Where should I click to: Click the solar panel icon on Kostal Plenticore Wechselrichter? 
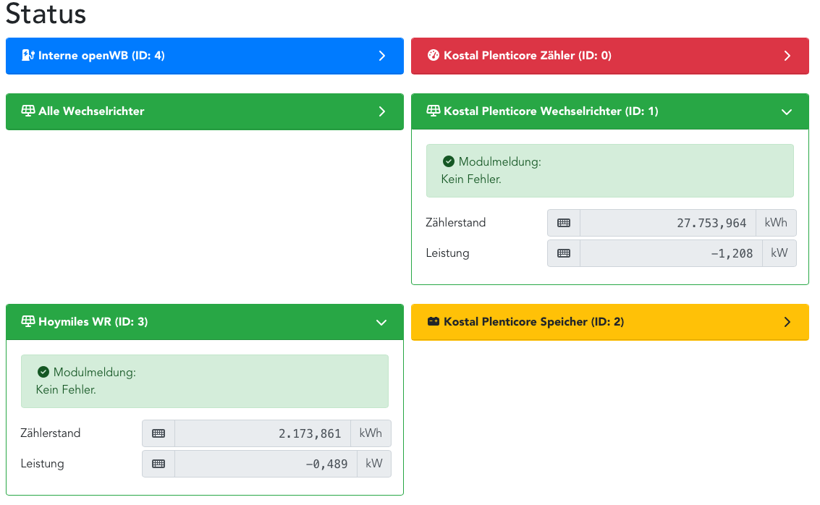pyautogui.click(x=434, y=111)
